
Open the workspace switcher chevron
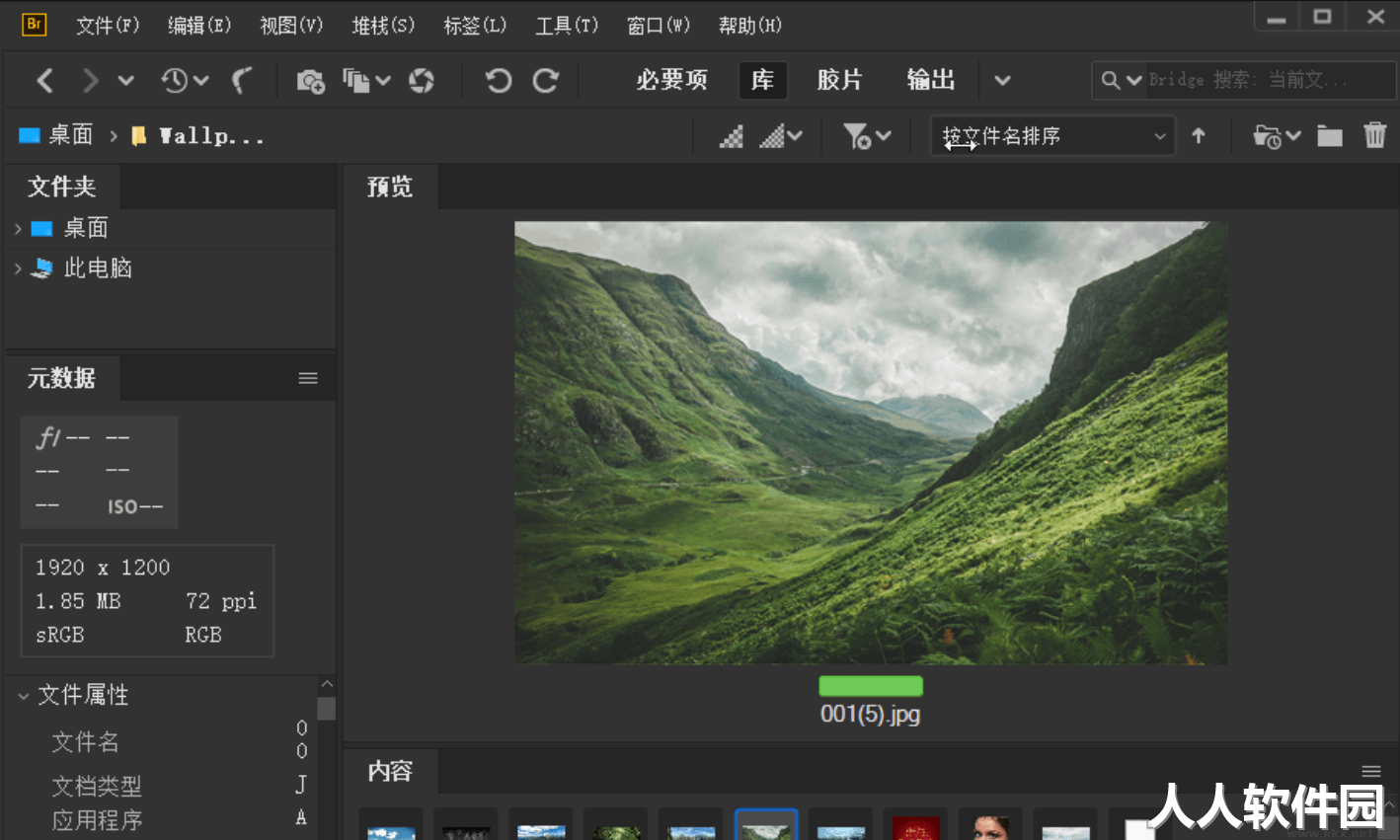pos(1002,81)
